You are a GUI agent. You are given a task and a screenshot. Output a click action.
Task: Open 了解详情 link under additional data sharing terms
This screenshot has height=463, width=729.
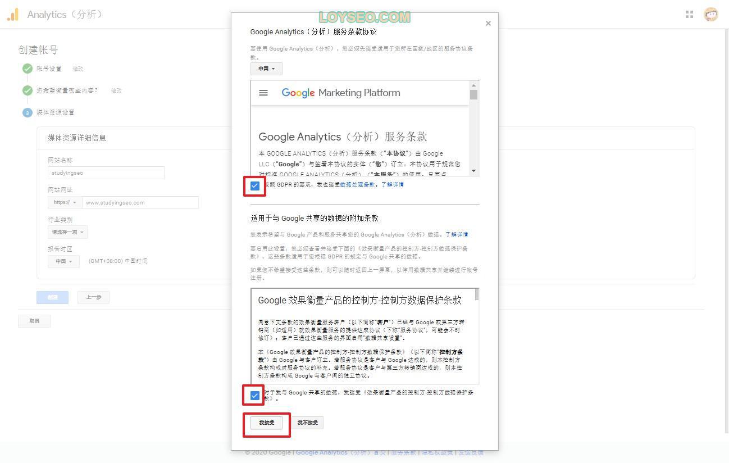coord(457,235)
